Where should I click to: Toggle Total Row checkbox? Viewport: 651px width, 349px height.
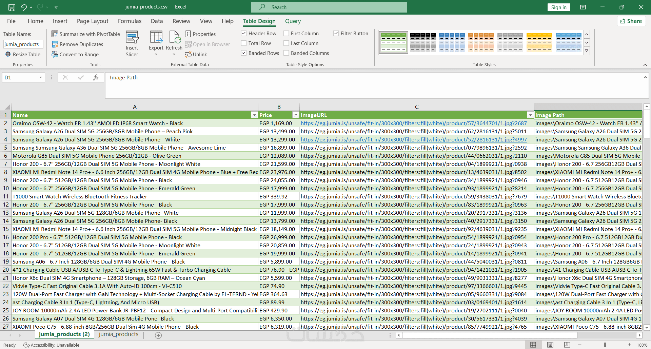tap(244, 43)
